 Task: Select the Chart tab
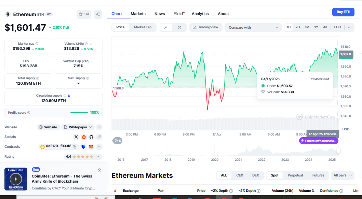(117, 14)
